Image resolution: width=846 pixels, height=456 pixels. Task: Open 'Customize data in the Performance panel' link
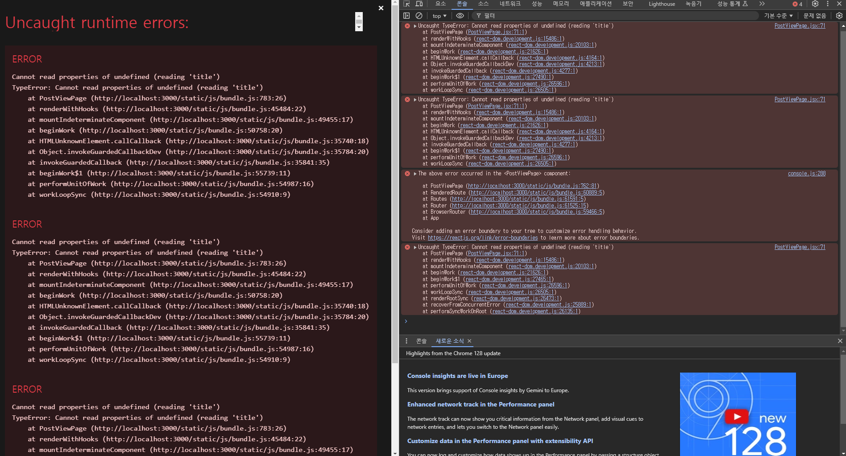point(500,441)
